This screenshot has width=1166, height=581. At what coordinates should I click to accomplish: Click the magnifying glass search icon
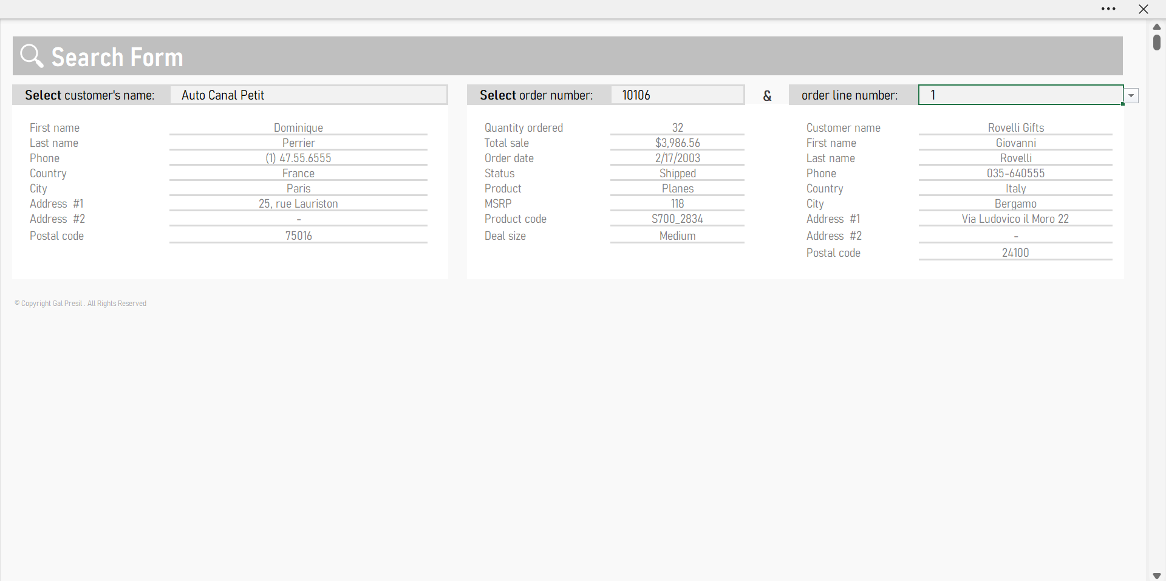coord(32,56)
